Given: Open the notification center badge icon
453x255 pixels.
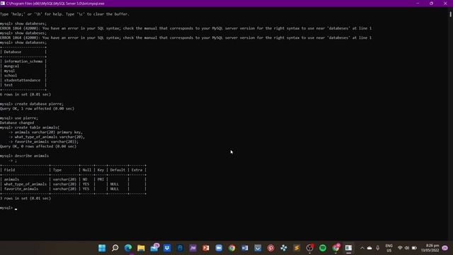Looking at the screenshot, I should tap(445, 248).
